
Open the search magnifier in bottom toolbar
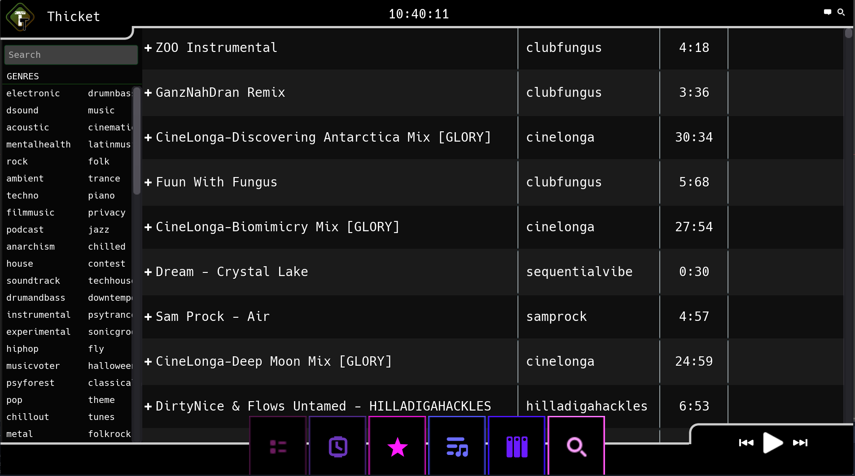point(576,446)
